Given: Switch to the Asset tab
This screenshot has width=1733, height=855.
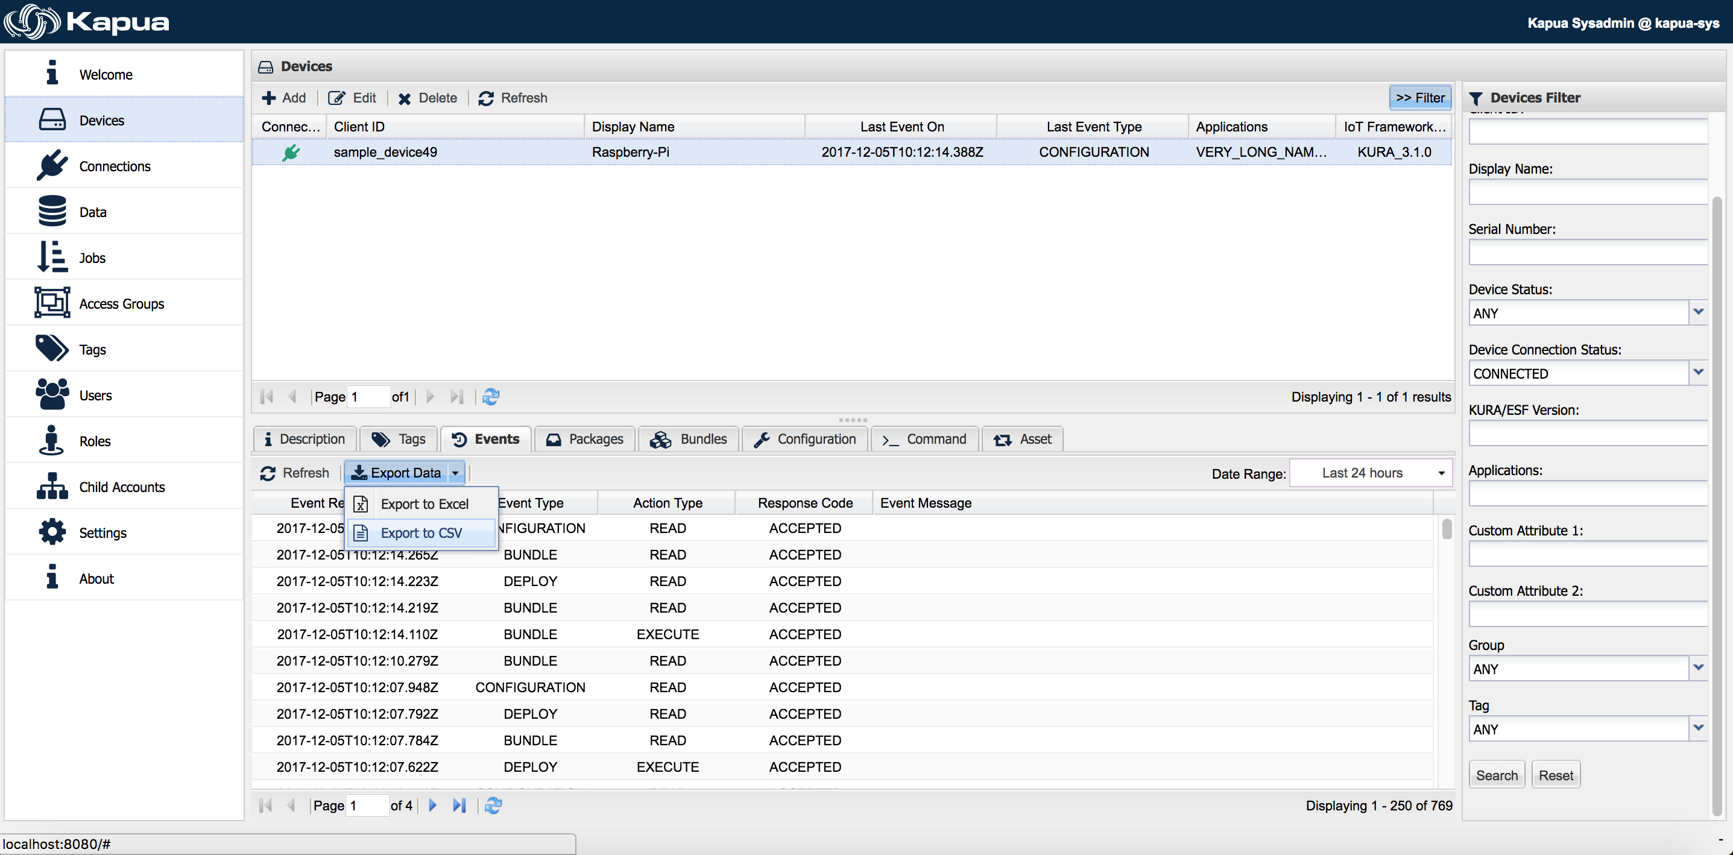Looking at the screenshot, I should pos(1023,440).
